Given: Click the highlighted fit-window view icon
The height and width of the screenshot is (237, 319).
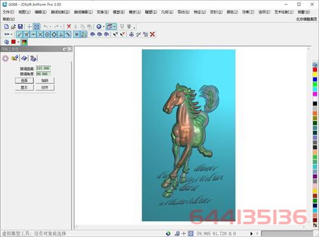Looking at the screenshot, I should pos(36,27).
